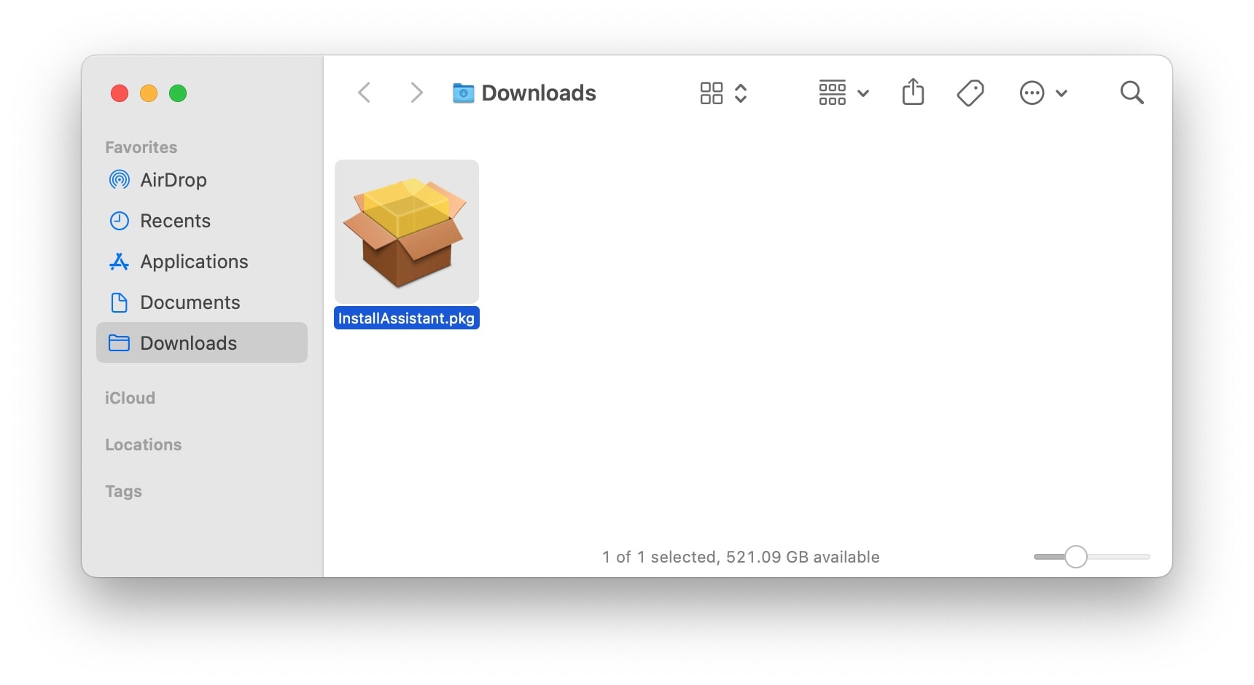Click the Downloads folder icon in title
This screenshot has width=1254, height=685.
click(463, 93)
